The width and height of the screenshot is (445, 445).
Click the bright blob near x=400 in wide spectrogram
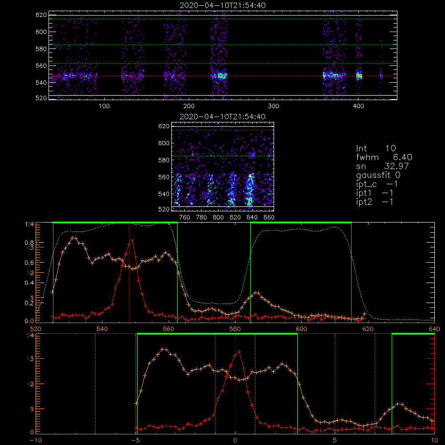(359, 76)
